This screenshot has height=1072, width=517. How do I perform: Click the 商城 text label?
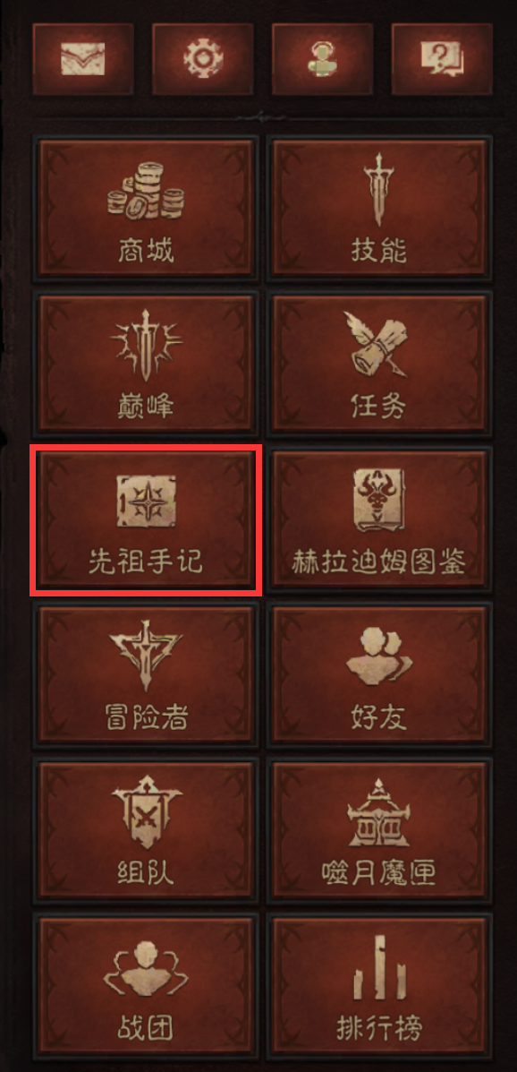146,251
